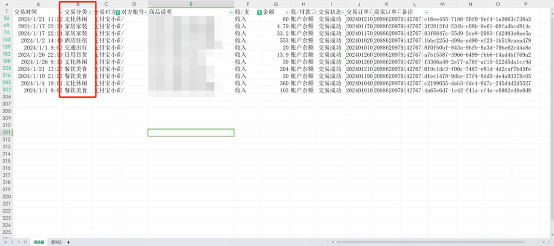Select the amount cell showing 4.79
Image resolution: width=554 pixels, height=246 pixels.
[x=275, y=26]
